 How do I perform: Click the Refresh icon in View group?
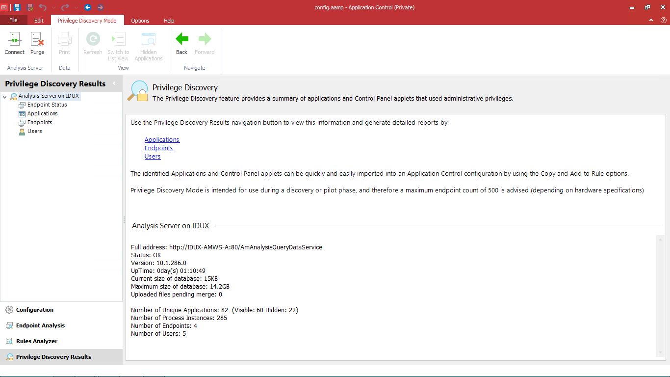(93, 39)
